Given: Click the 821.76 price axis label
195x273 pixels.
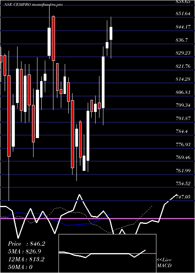Looking at the screenshot, I should 183,66.
